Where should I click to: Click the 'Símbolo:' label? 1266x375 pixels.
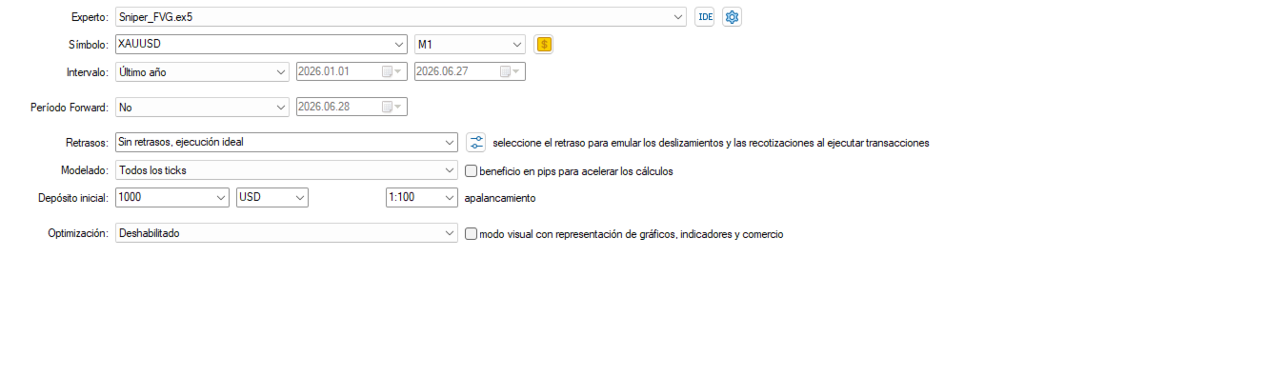point(90,45)
